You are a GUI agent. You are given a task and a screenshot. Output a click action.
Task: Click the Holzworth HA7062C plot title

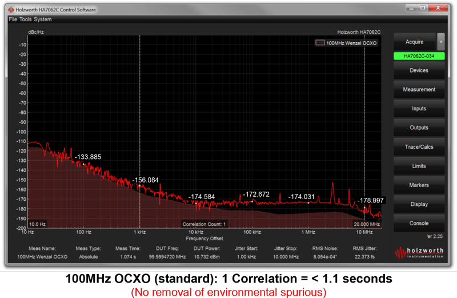(x=359, y=32)
